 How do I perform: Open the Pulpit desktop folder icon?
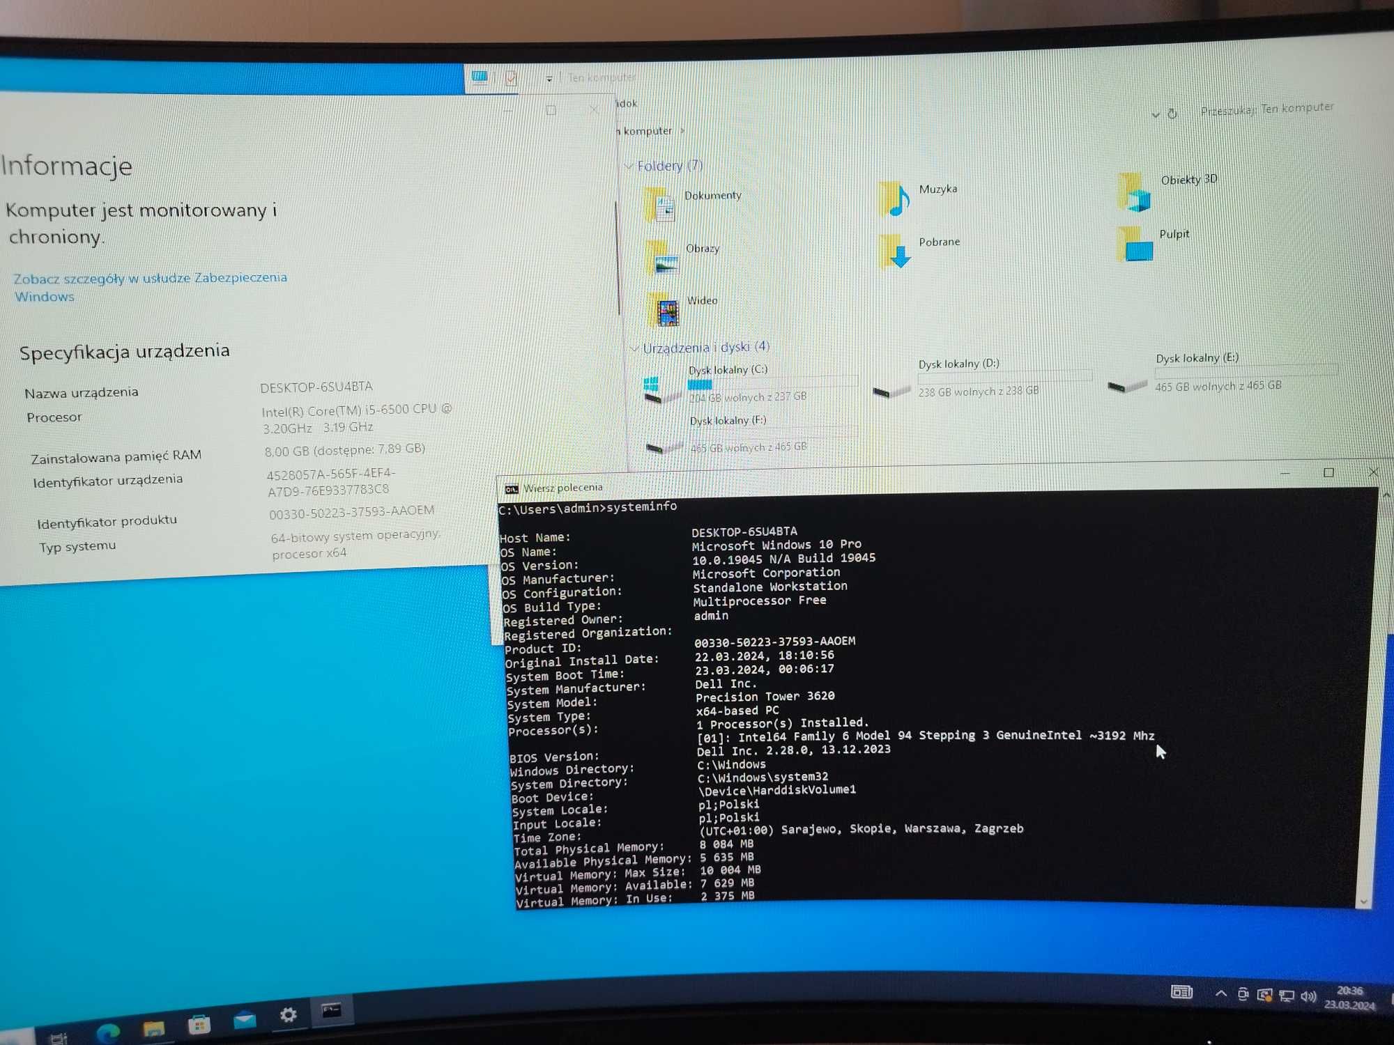coord(1135,244)
